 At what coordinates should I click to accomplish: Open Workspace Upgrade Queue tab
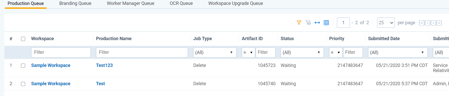[236, 3]
